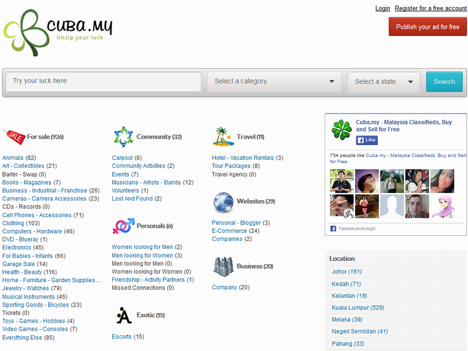Open the Volunteers link
The width and height of the screenshot is (468, 351).
tap(125, 191)
